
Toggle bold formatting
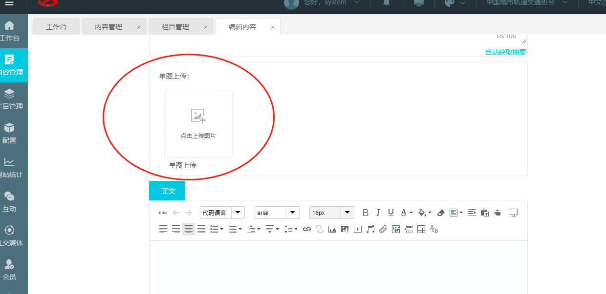365,213
